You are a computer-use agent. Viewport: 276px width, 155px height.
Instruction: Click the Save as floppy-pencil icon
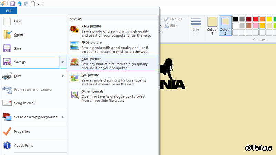7,62
